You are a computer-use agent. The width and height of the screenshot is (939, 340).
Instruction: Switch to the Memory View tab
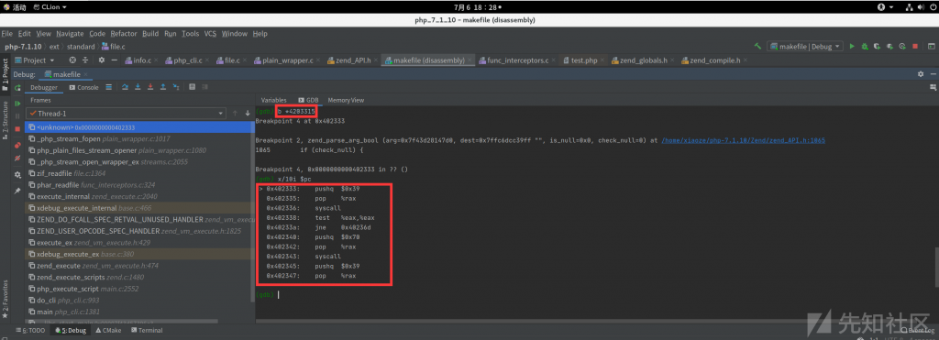[346, 100]
